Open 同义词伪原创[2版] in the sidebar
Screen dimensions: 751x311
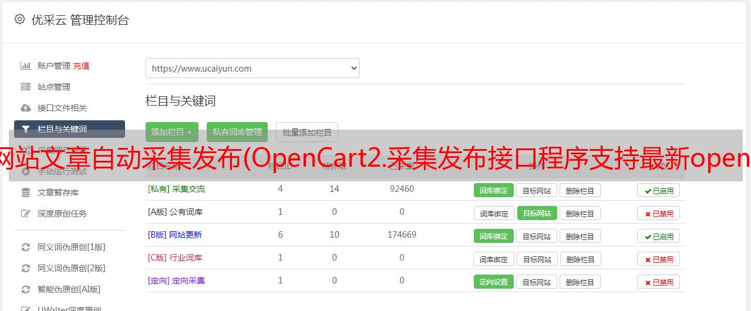click(72, 268)
